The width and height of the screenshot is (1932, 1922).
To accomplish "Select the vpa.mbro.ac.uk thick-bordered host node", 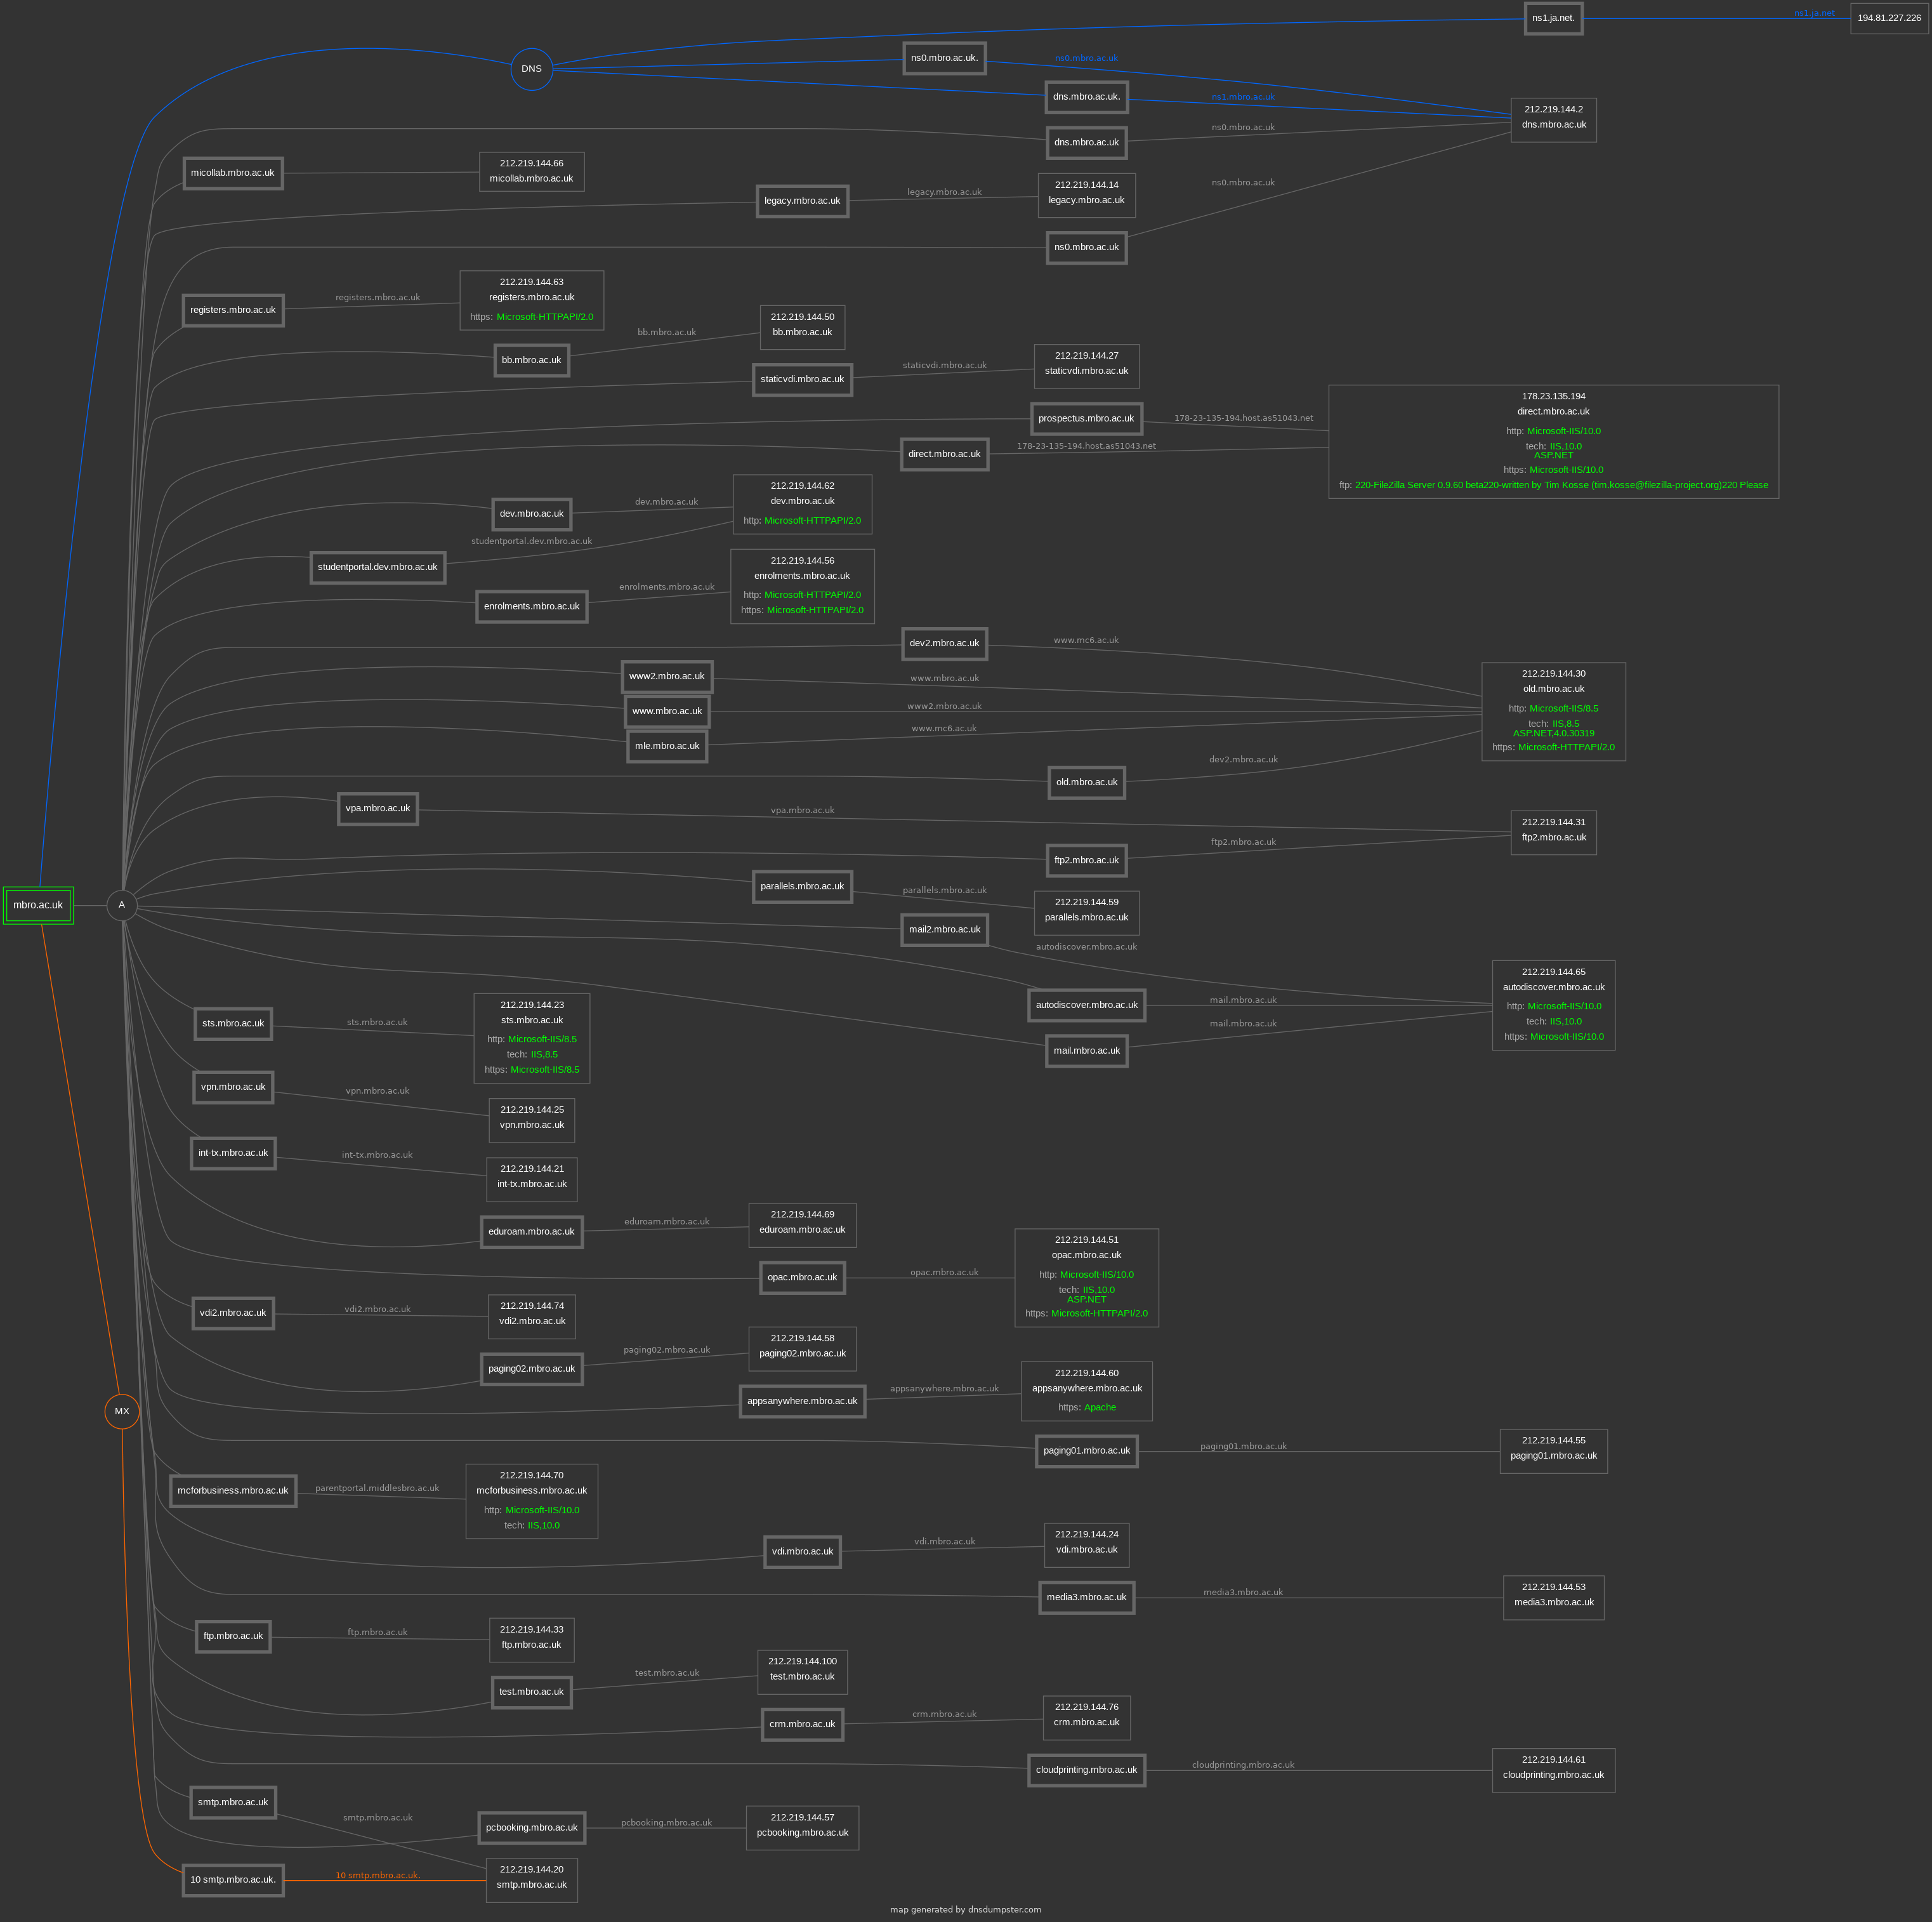I will (x=377, y=809).
